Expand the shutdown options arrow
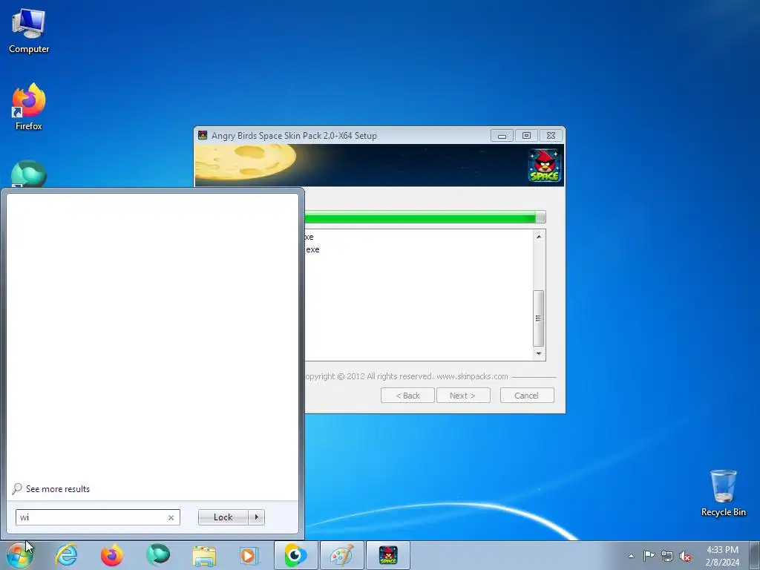 (256, 517)
